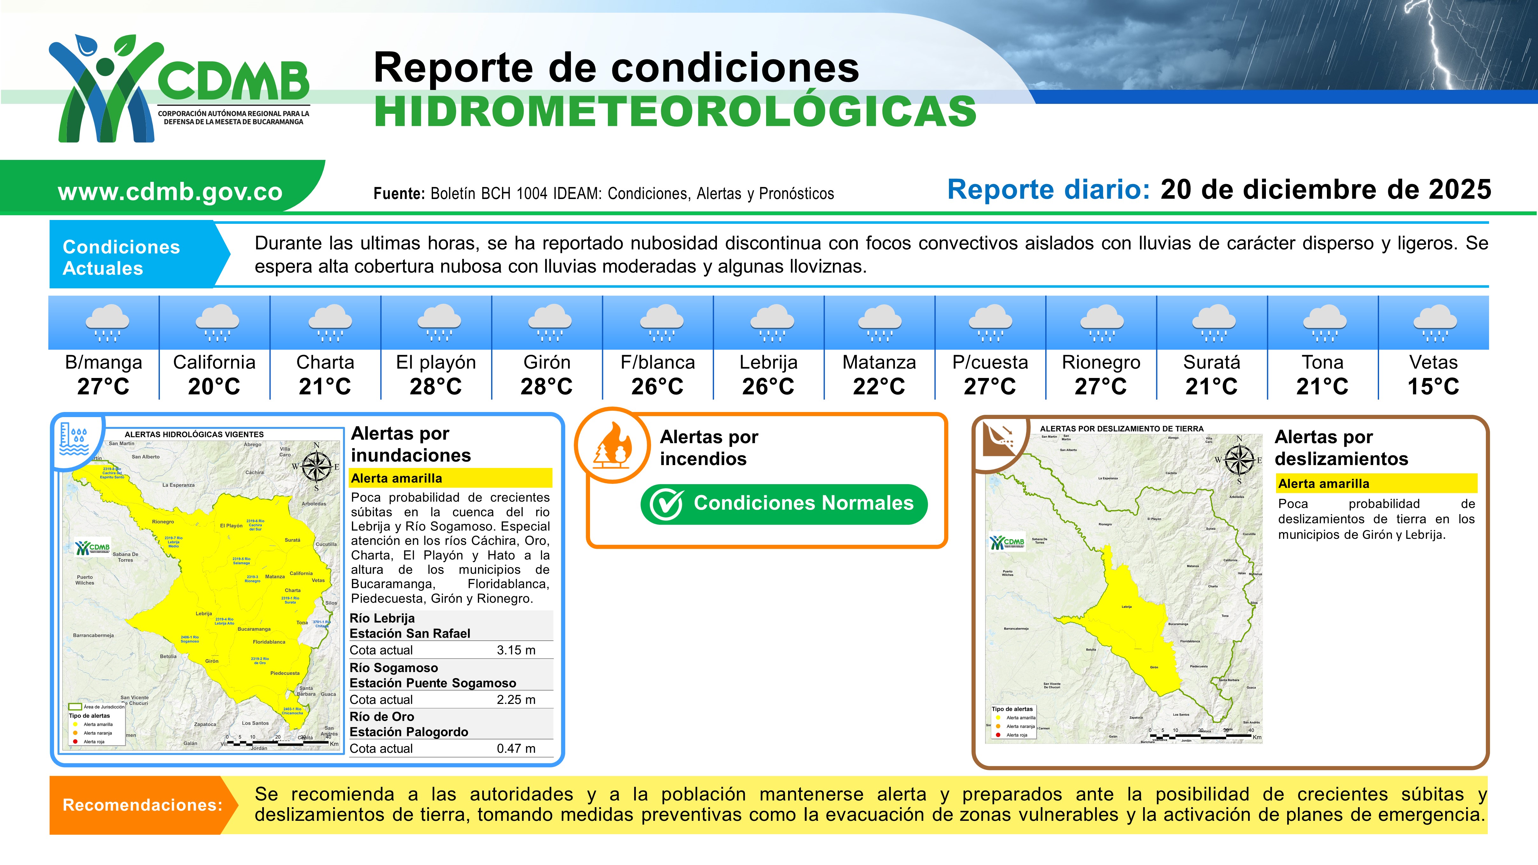This screenshot has height=865, width=1538.
Task: Select the Recomendaciones orange label
Action: [142, 805]
